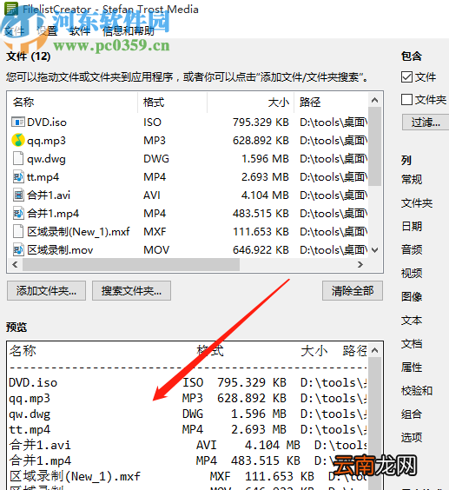Click the preview line for DVD.iso

click(x=188, y=383)
